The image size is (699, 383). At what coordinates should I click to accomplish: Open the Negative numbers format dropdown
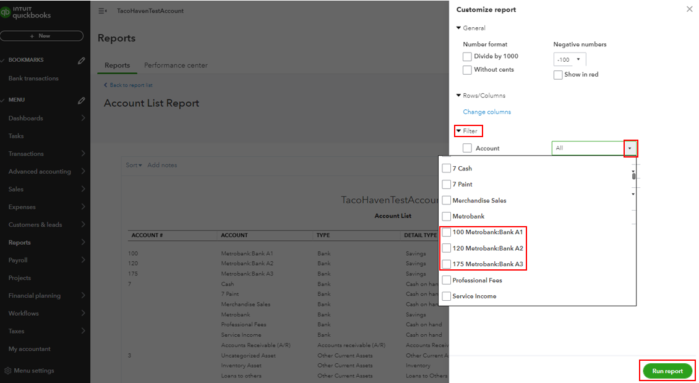coord(569,59)
